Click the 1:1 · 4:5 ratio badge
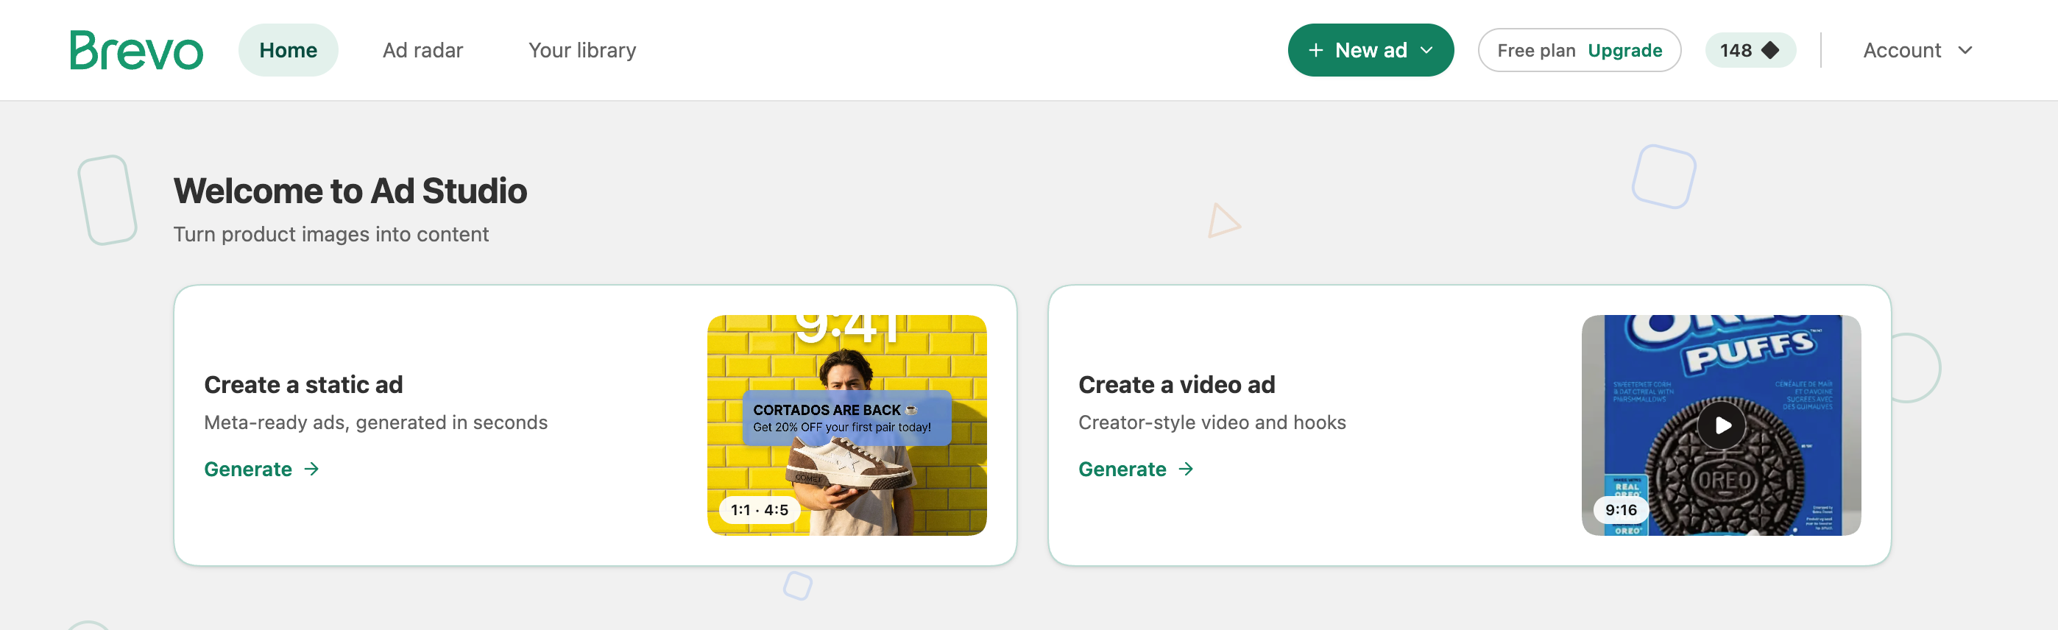This screenshot has width=2058, height=630. tap(759, 509)
